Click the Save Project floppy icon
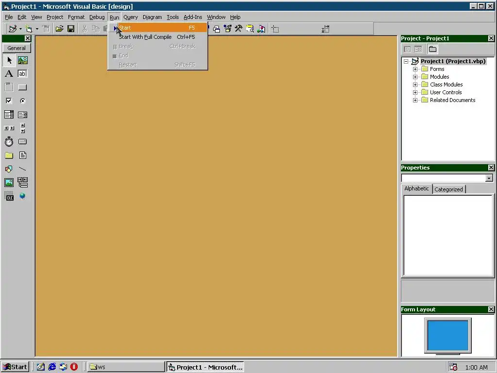 pos(71,29)
